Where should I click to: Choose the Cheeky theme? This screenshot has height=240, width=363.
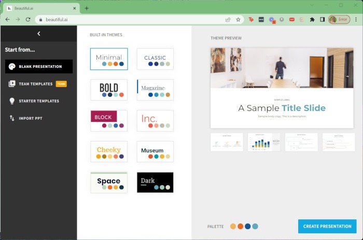point(109,151)
